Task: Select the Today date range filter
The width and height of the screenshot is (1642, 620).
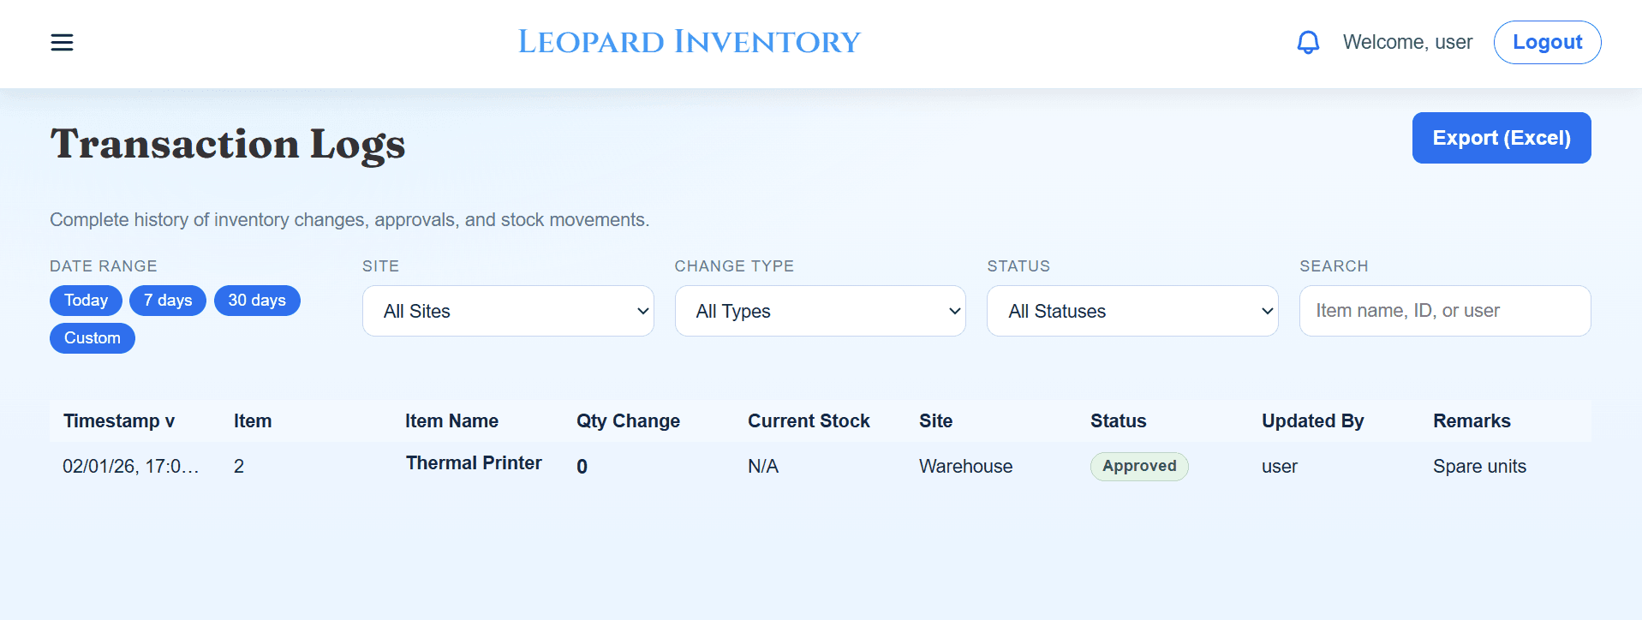Action: click(86, 301)
